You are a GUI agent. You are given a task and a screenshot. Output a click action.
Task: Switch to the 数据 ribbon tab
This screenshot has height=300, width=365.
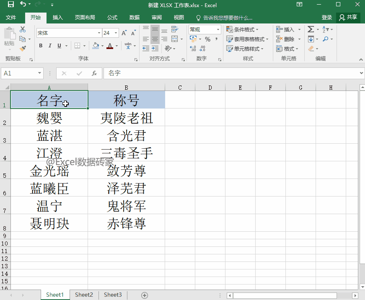click(x=135, y=18)
